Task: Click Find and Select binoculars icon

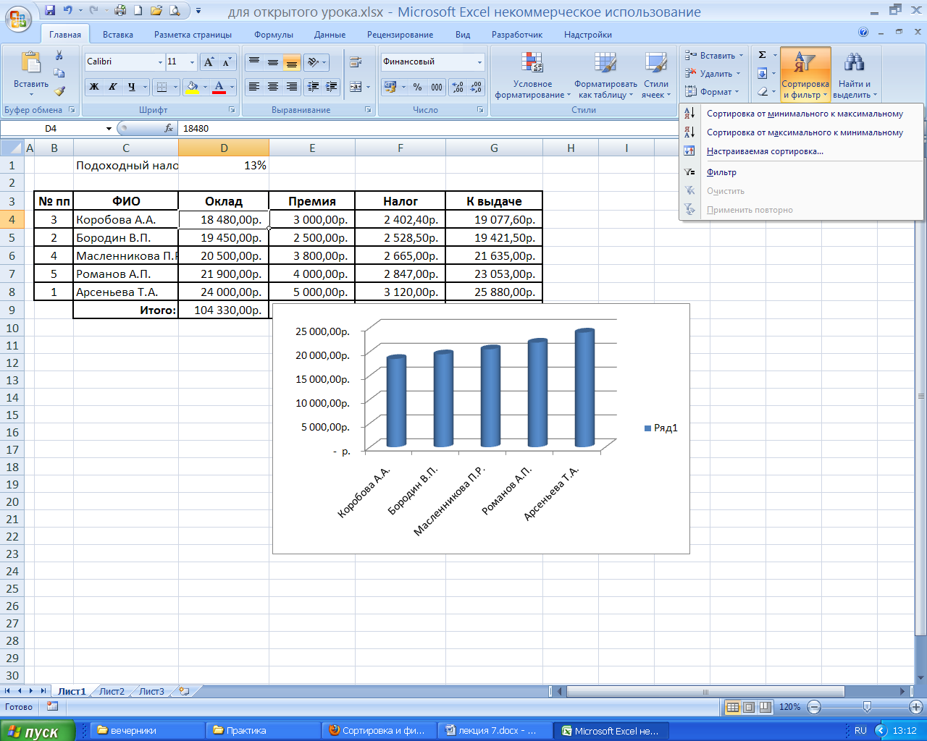Action: tap(855, 64)
